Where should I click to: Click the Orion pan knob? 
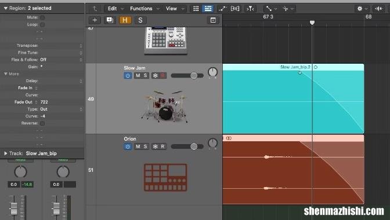(x=212, y=143)
